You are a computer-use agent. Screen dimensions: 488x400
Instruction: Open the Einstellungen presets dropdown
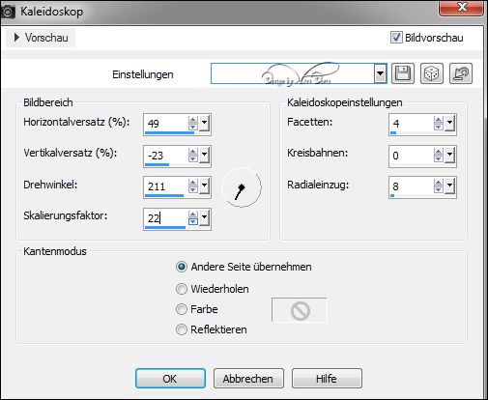tap(381, 73)
